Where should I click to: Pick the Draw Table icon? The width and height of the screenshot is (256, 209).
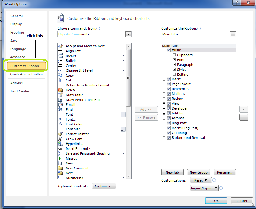point(60,95)
